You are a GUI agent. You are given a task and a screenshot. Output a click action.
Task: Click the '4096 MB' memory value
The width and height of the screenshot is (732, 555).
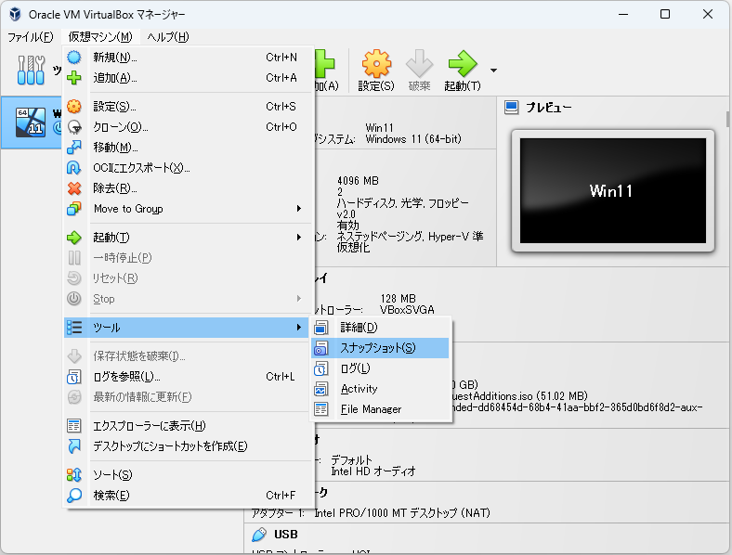358,181
